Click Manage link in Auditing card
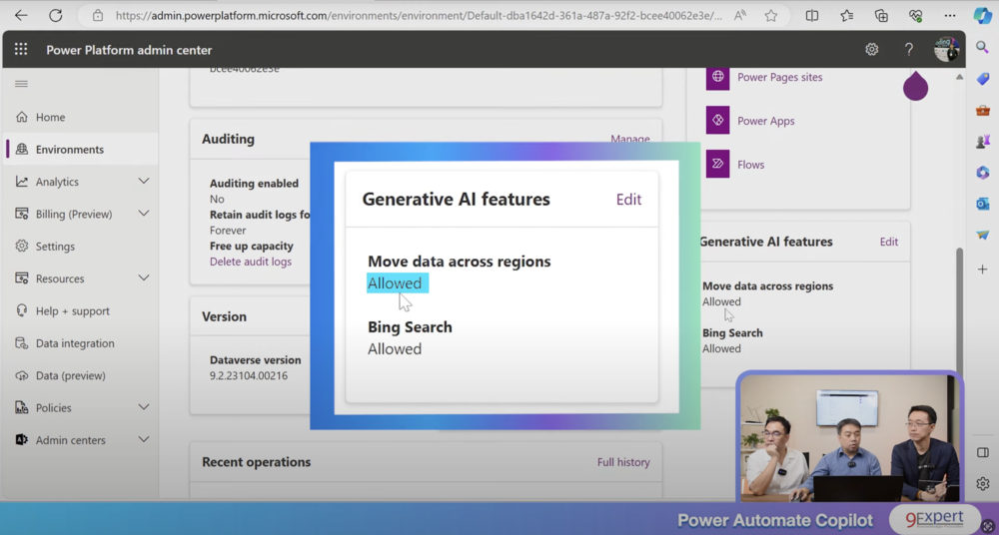Image resolution: width=999 pixels, height=535 pixels. tap(630, 139)
